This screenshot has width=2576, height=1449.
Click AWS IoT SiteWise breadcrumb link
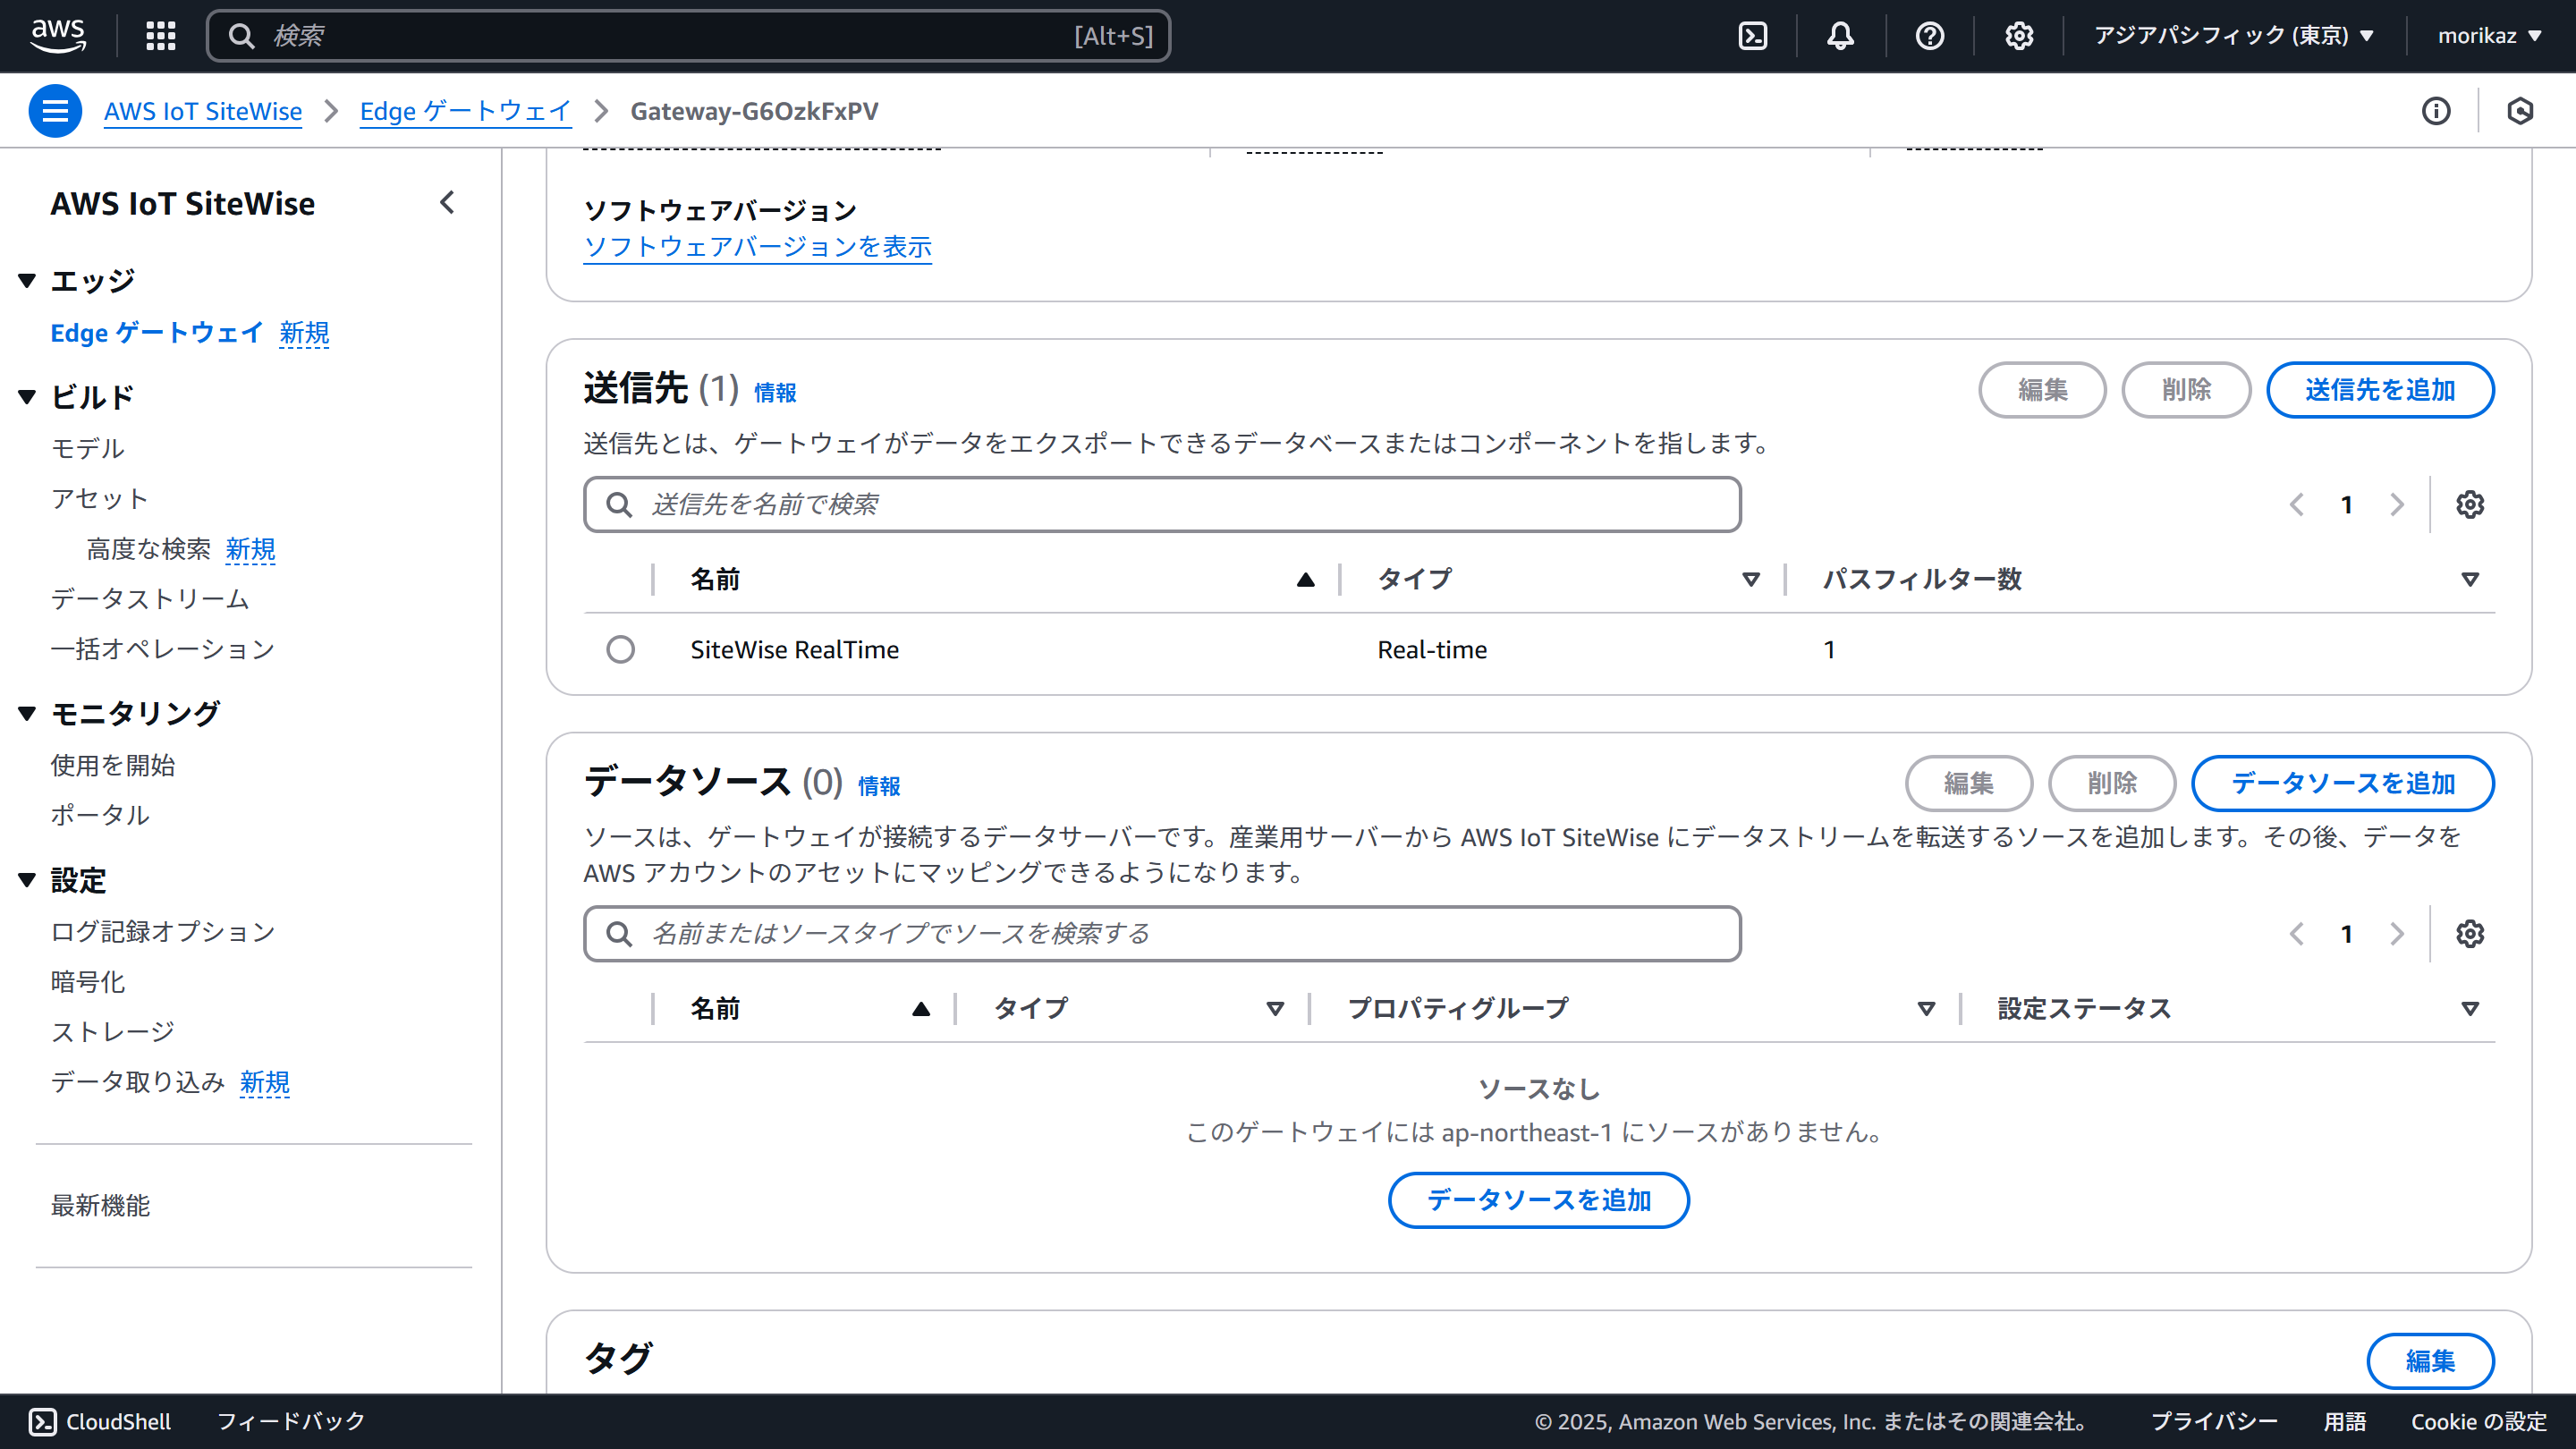tap(203, 111)
